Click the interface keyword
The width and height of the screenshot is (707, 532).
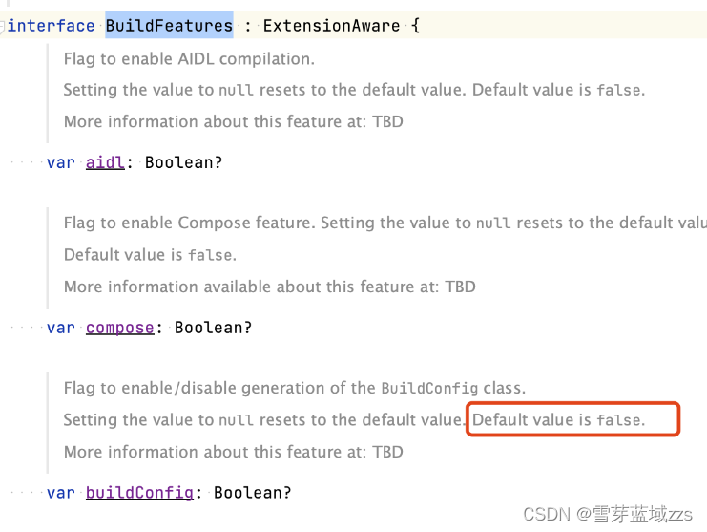tap(51, 25)
